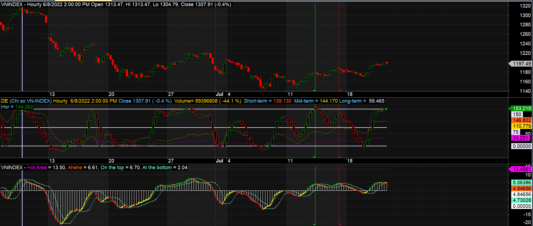Click the DE (Chi so VN-INDEX) title text
The width and height of the screenshot is (533, 226).
(27, 101)
